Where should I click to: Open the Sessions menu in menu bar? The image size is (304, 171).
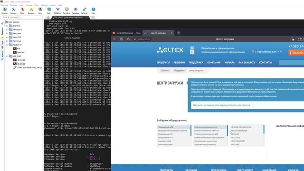pos(14,5)
